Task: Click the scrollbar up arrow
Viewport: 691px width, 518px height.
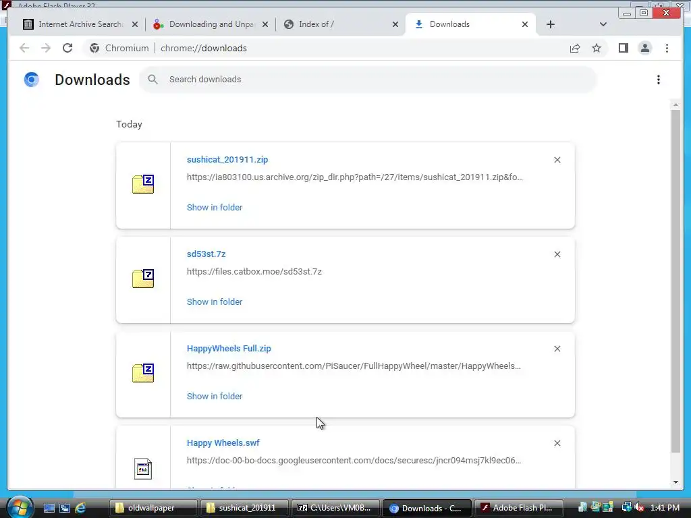Action: click(675, 105)
